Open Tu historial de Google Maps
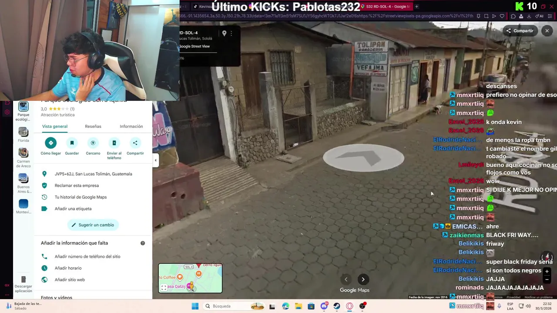This screenshot has width=557, height=313. pos(93,197)
